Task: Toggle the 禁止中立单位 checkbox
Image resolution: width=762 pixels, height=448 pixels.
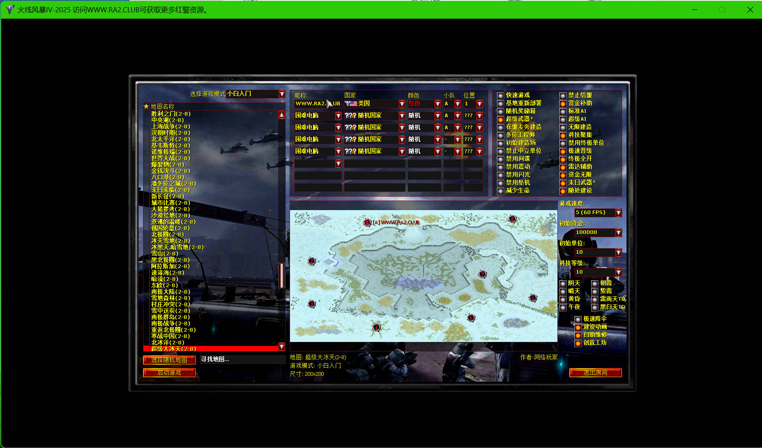Action: coord(501,151)
